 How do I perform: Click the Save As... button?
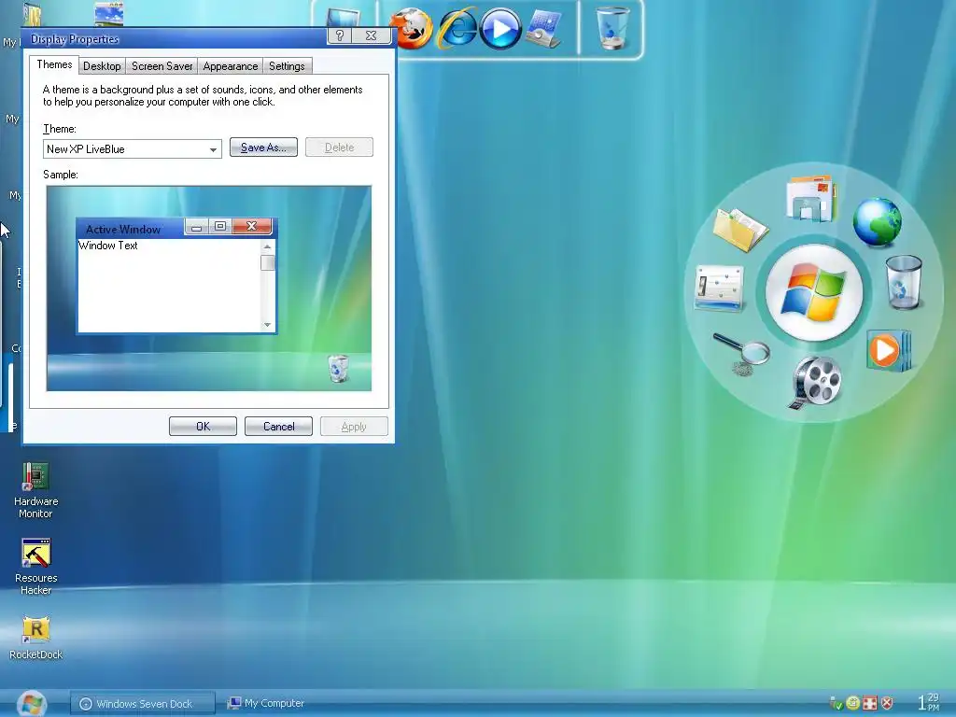pyautogui.click(x=263, y=148)
